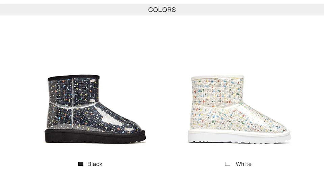
Task: Click the black fur collar trim on boot
Action: 73,78
